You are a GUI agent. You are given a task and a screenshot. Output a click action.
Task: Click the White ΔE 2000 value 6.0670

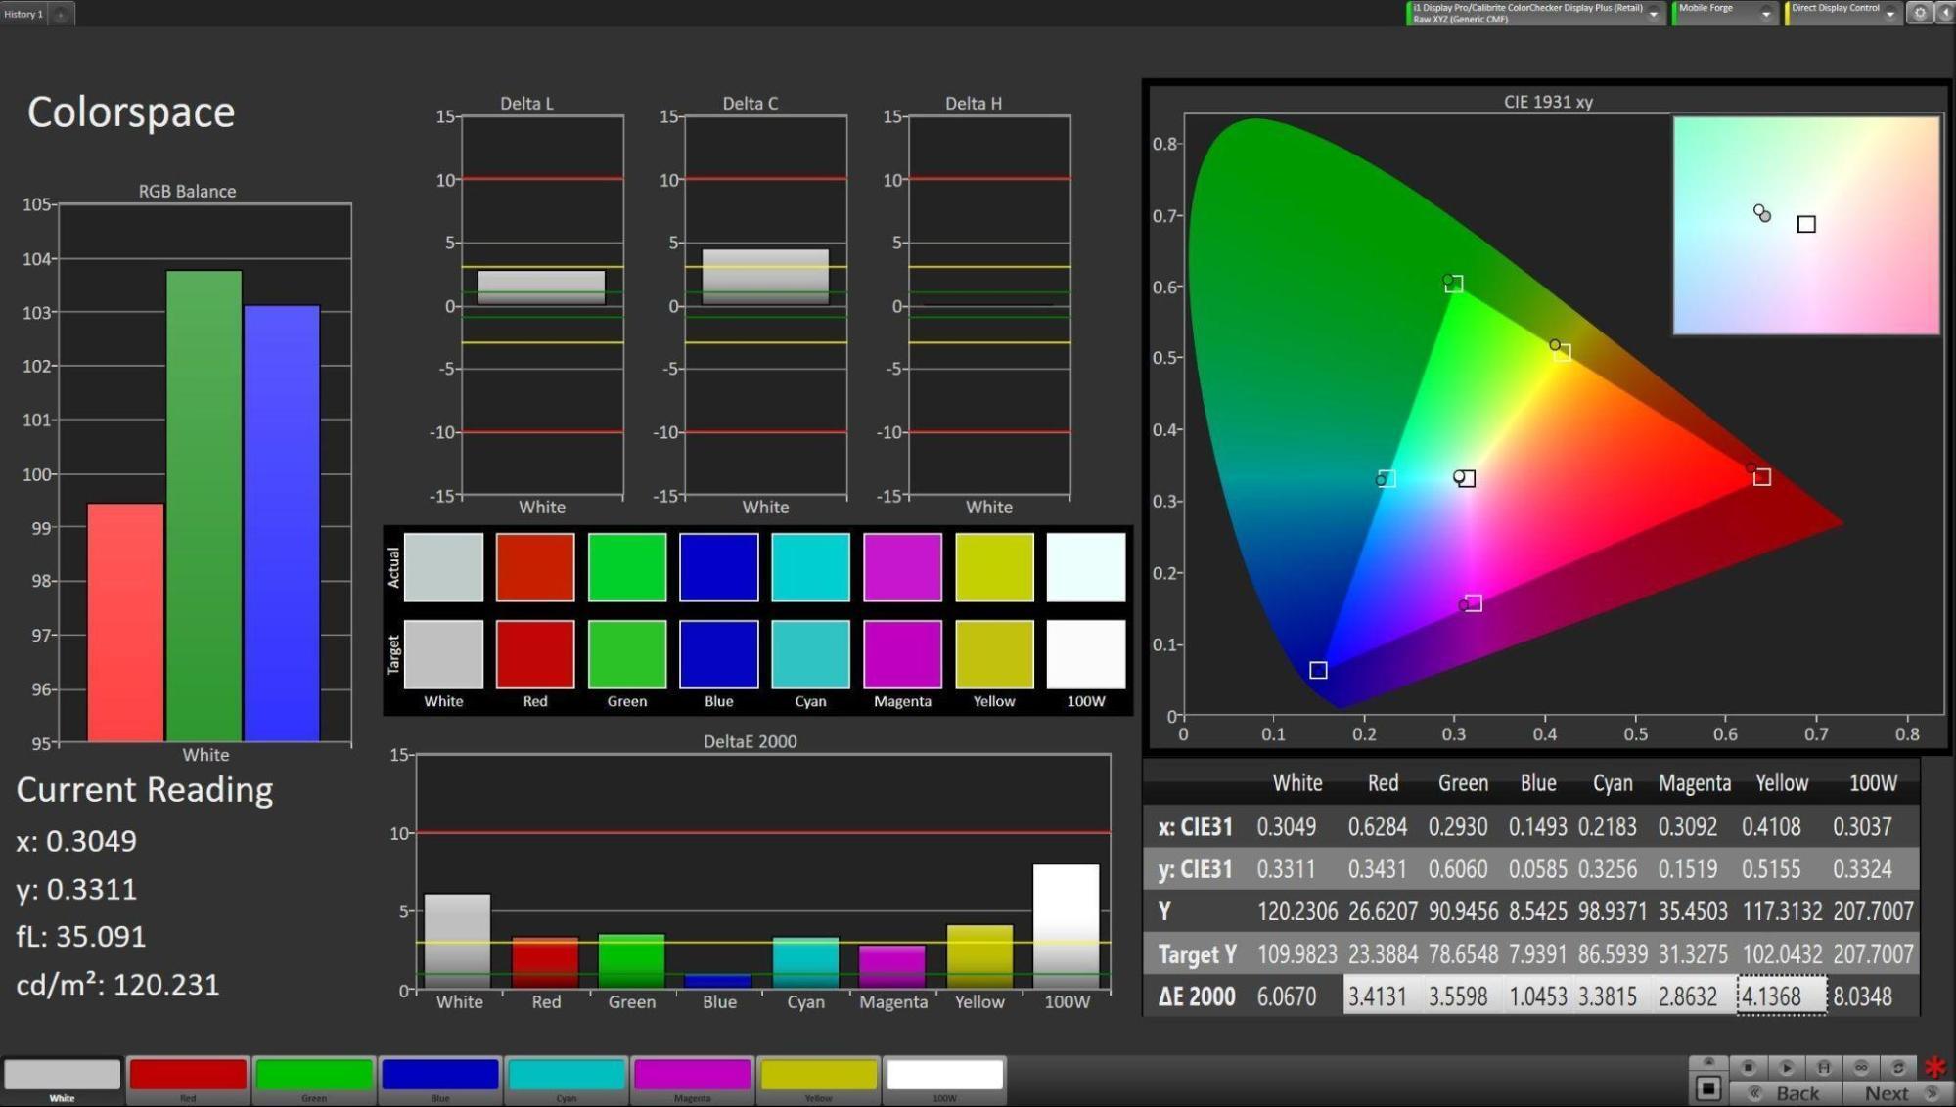tap(1287, 996)
